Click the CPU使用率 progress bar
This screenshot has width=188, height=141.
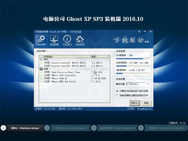tap(133, 59)
